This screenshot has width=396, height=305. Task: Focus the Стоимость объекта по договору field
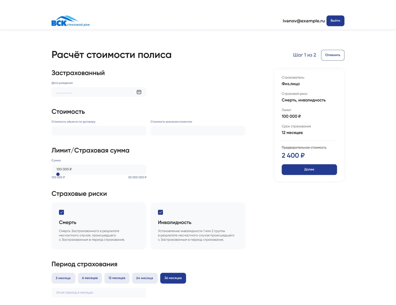(99, 131)
